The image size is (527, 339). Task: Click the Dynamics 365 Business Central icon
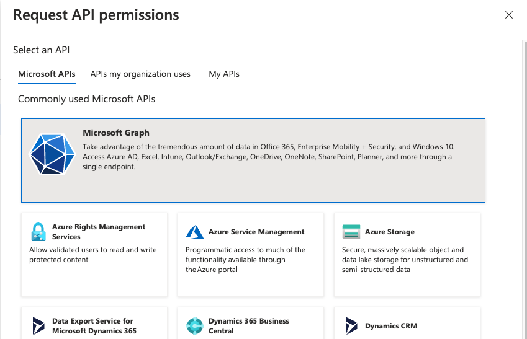[195, 326]
